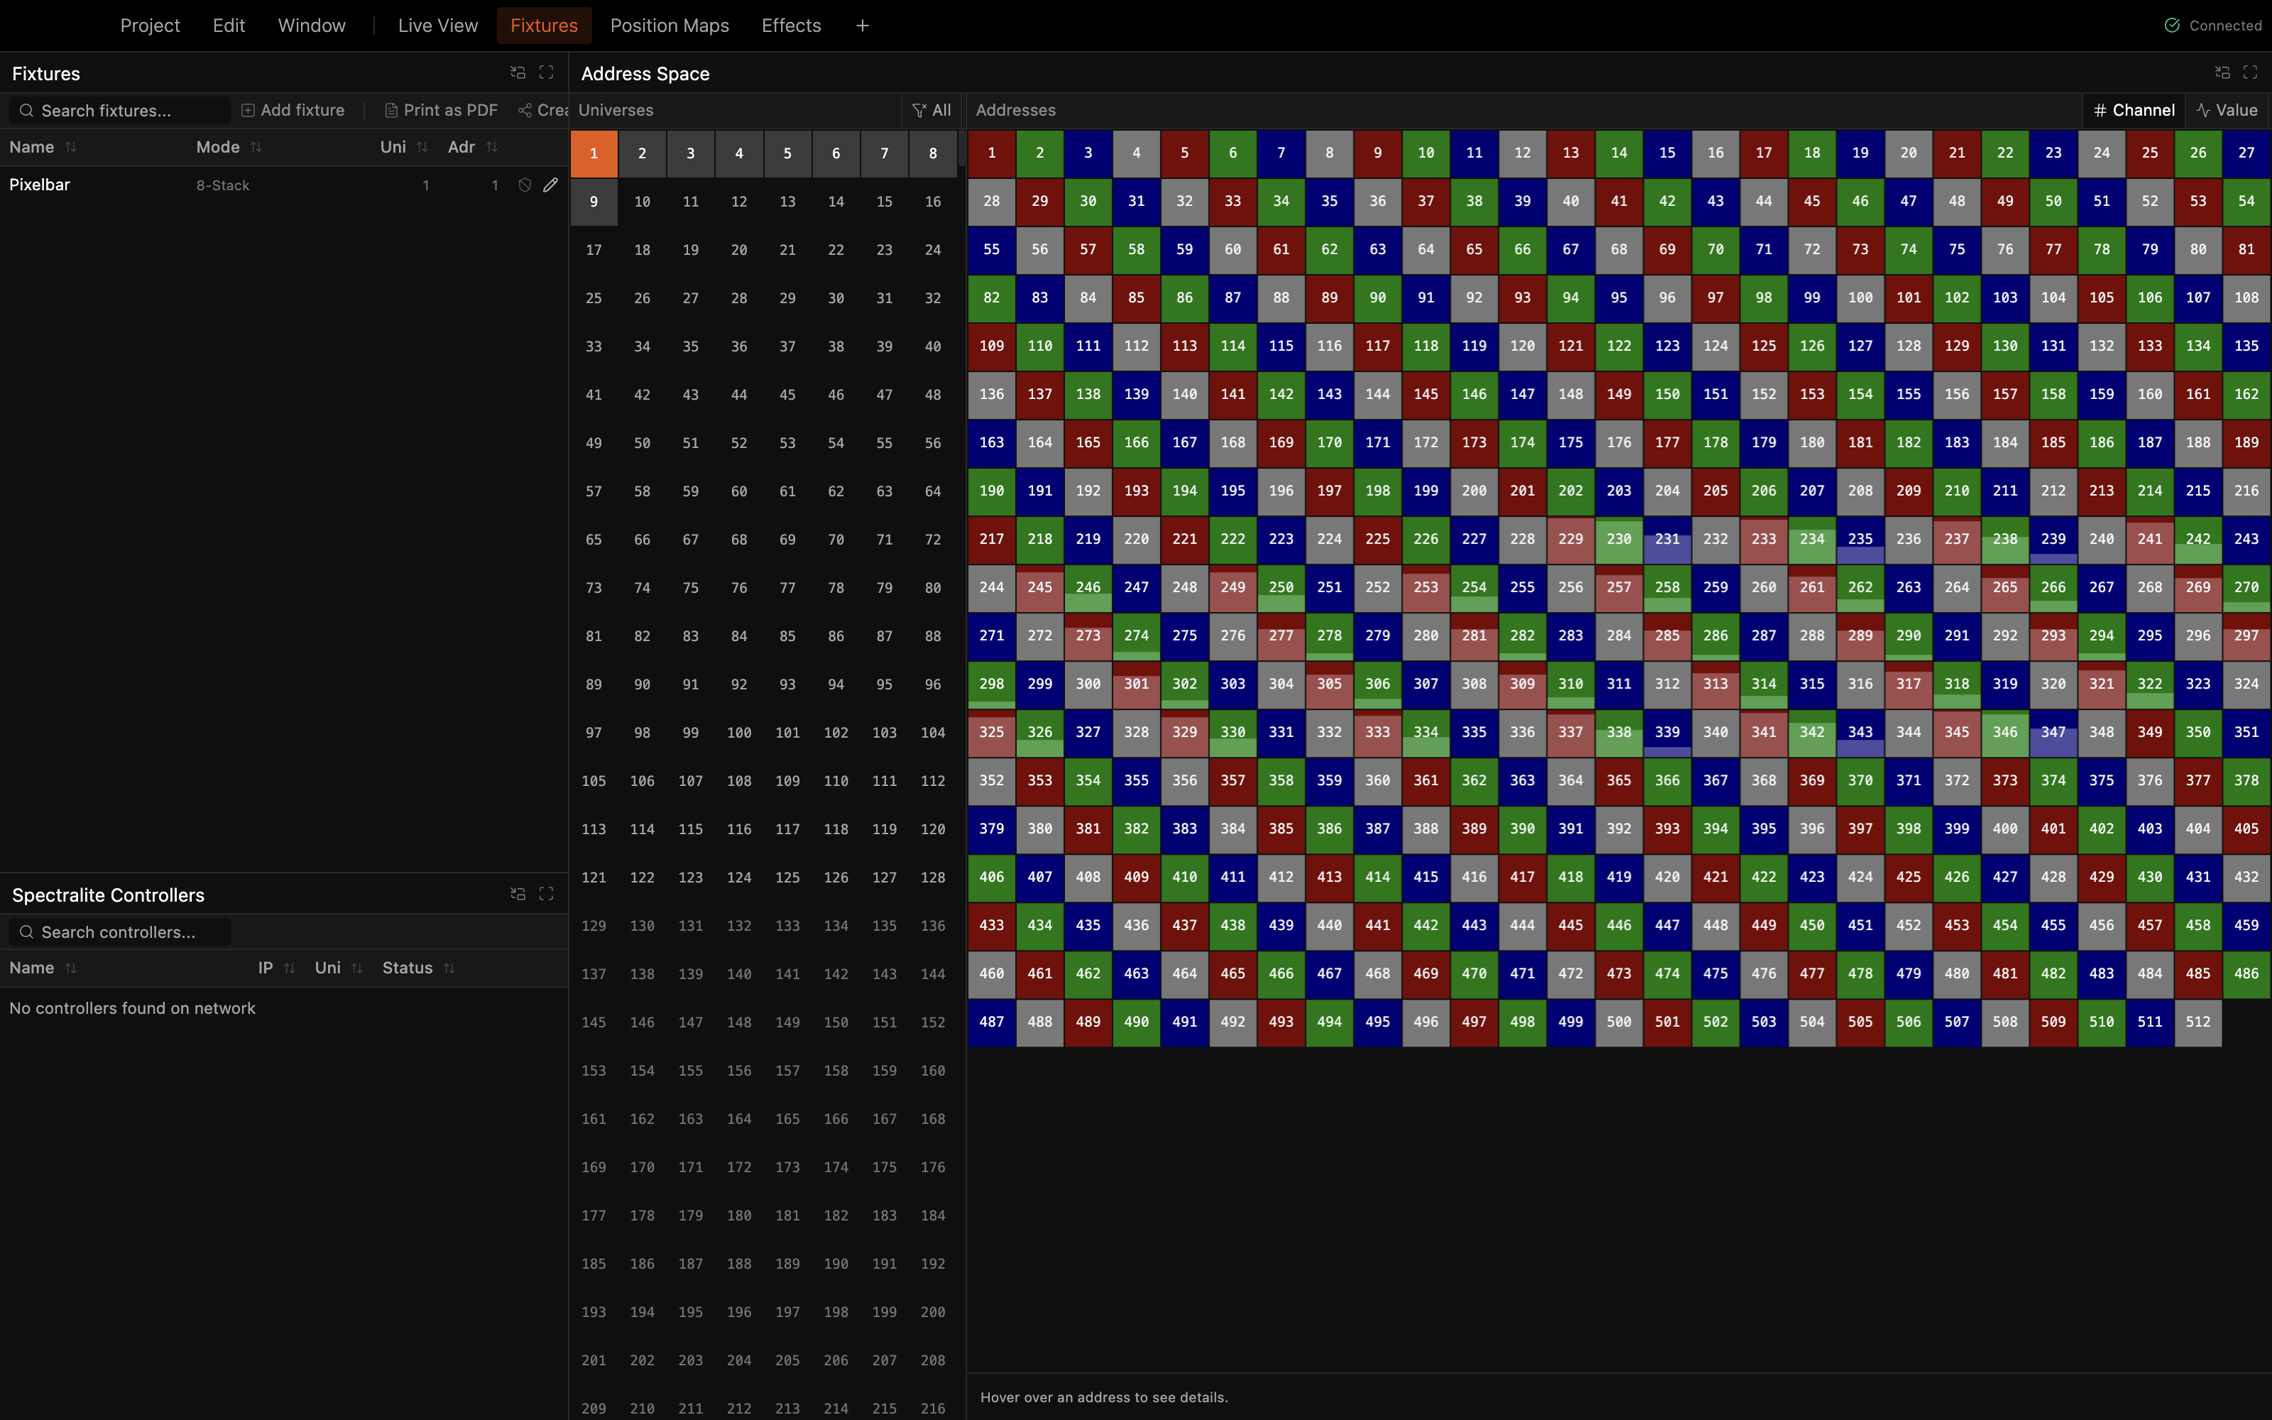The image size is (2272, 1420).
Task: Sort fixtures by Name
Action: tap(43, 146)
